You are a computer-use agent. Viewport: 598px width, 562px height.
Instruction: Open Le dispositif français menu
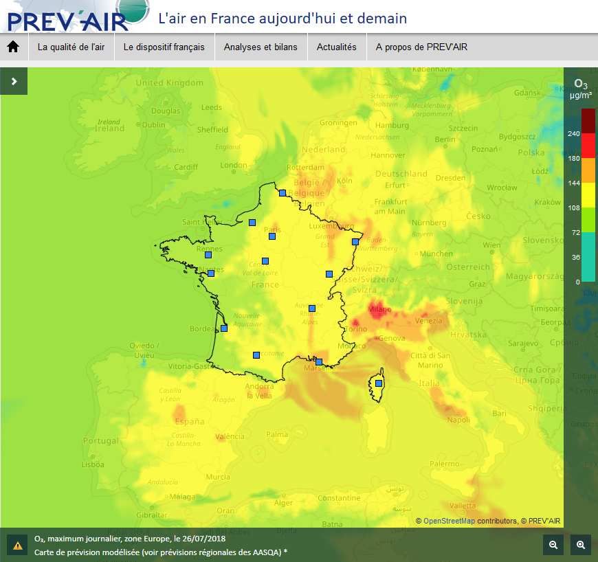pyautogui.click(x=164, y=47)
